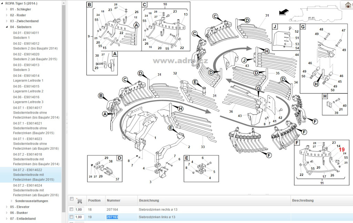Open 04.07.2 - E9014024 entry

(36, 190)
